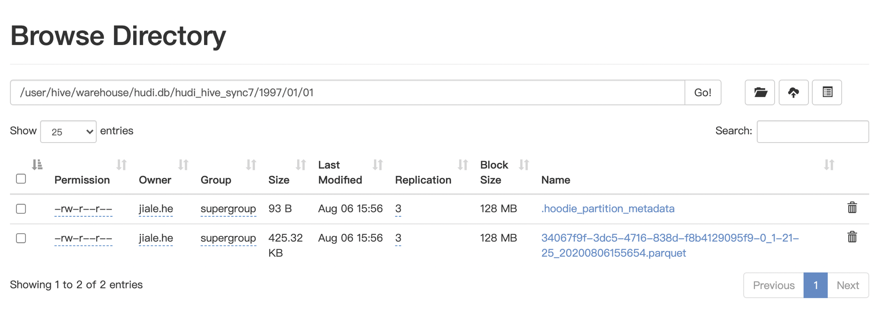Image resolution: width=883 pixels, height=313 pixels.
Task: Click into the directory path field
Action: click(x=348, y=93)
